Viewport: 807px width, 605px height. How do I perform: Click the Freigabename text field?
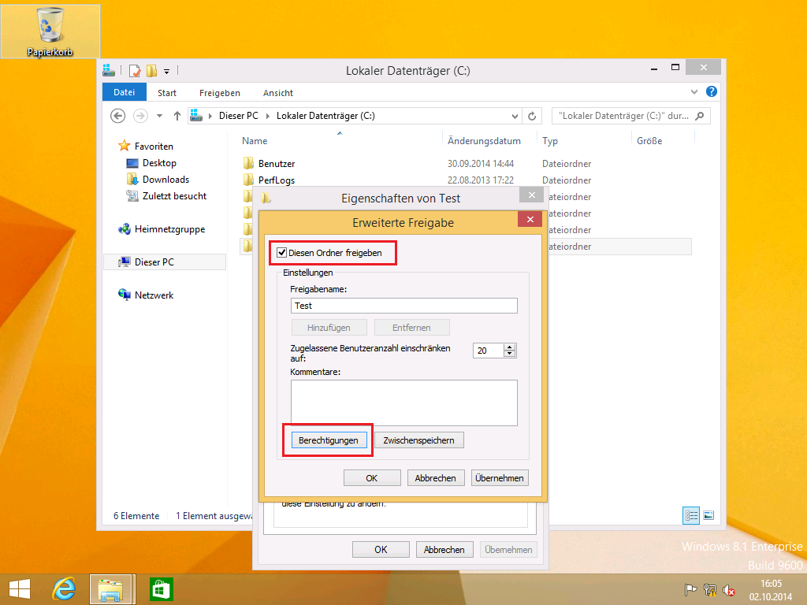pos(404,306)
